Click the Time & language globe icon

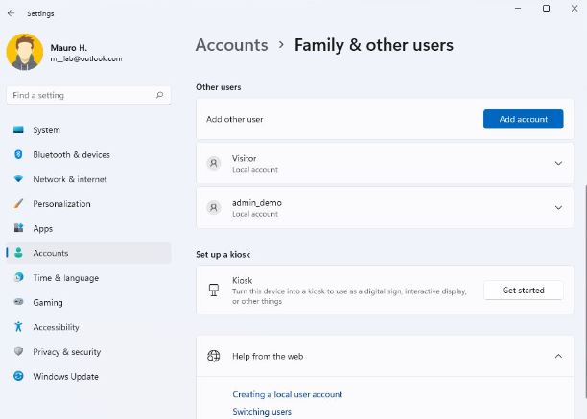point(18,277)
